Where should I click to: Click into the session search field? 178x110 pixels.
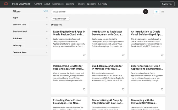[98, 12]
